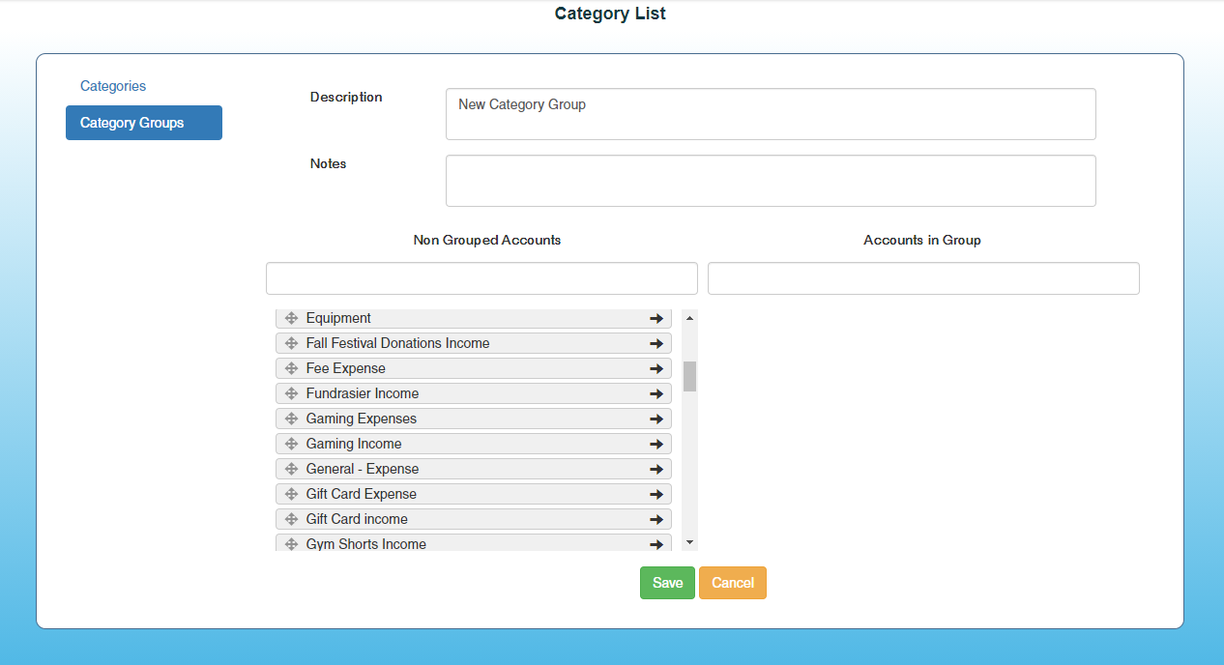This screenshot has width=1224, height=665.
Task: Click the Accounts in Group filter box
Action: pyautogui.click(x=923, y=278)
